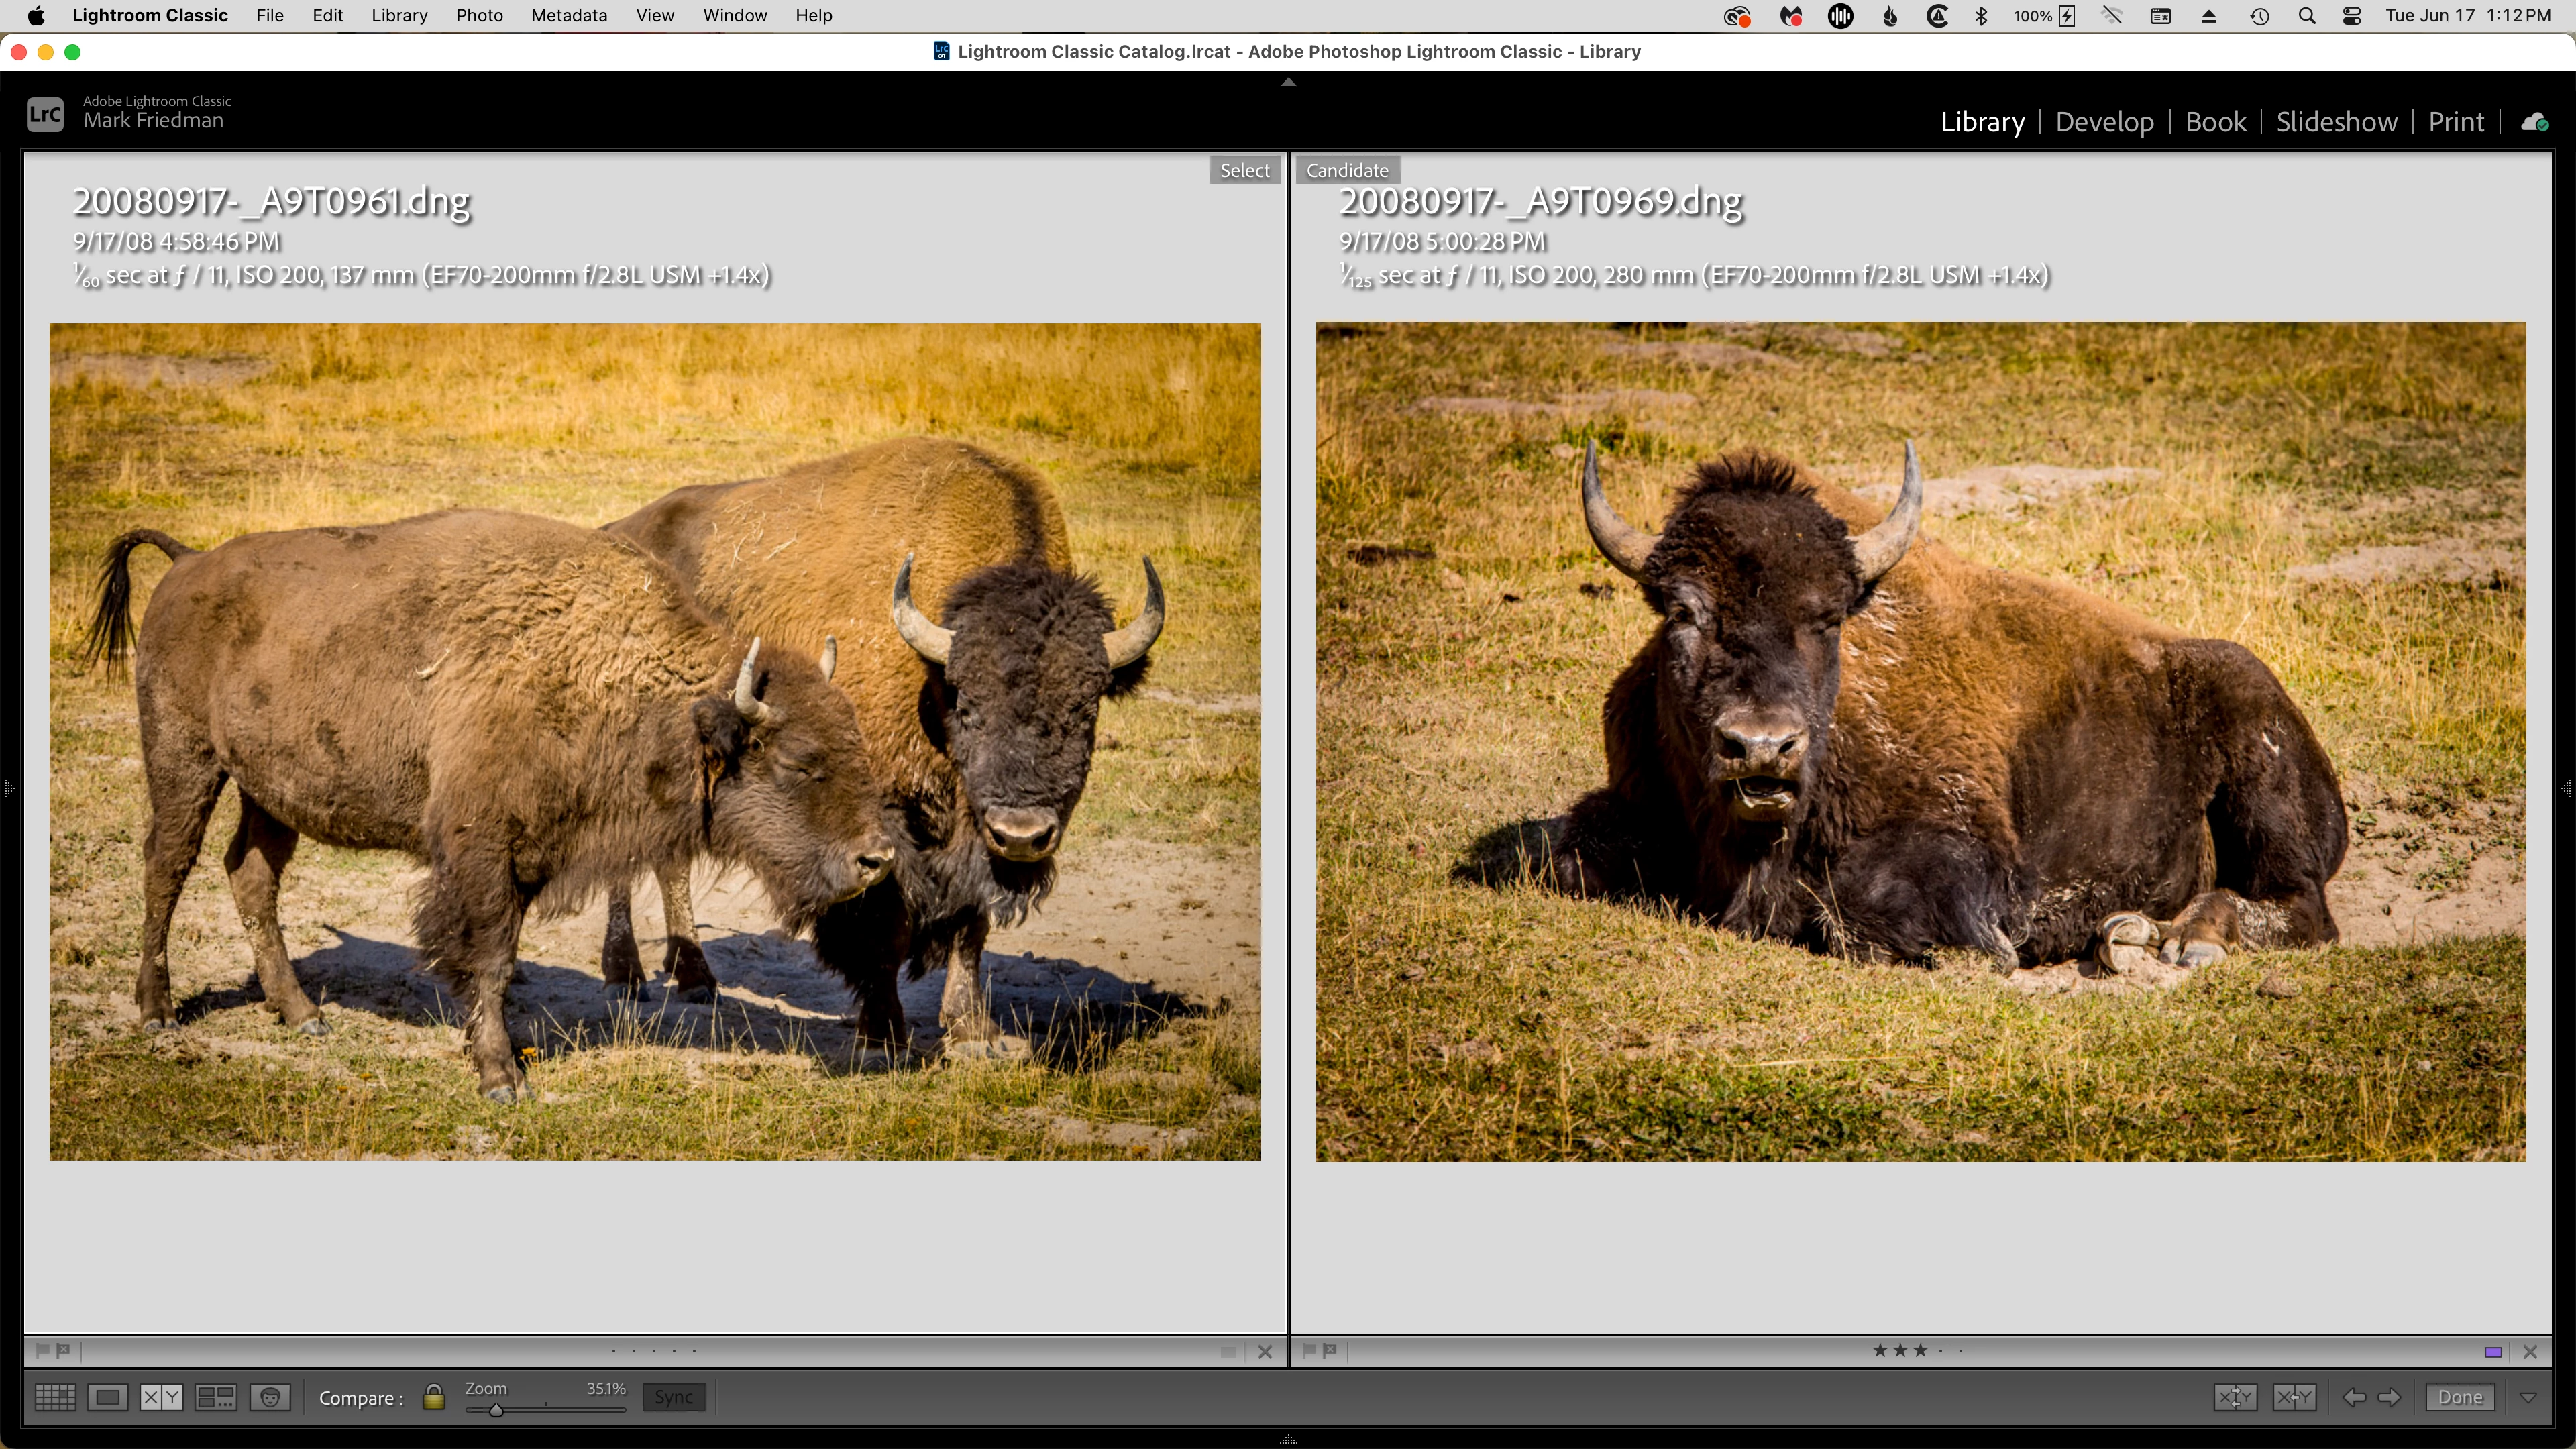
Task: Select Survey view icon in toolbar
Action: click(215, 1398)
